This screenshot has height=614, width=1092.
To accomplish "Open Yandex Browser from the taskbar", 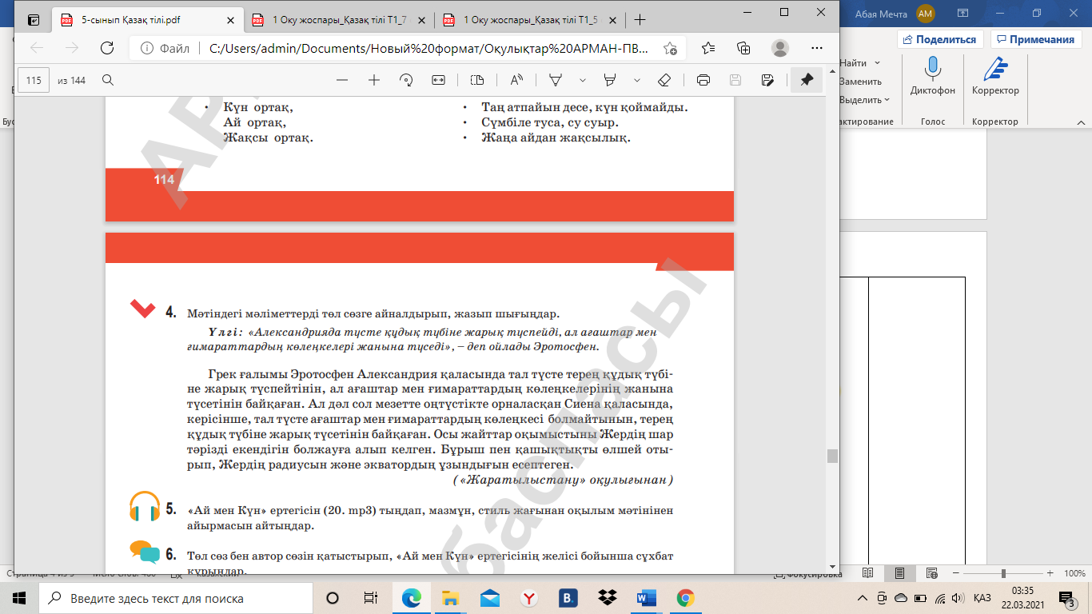I will 528,598.
